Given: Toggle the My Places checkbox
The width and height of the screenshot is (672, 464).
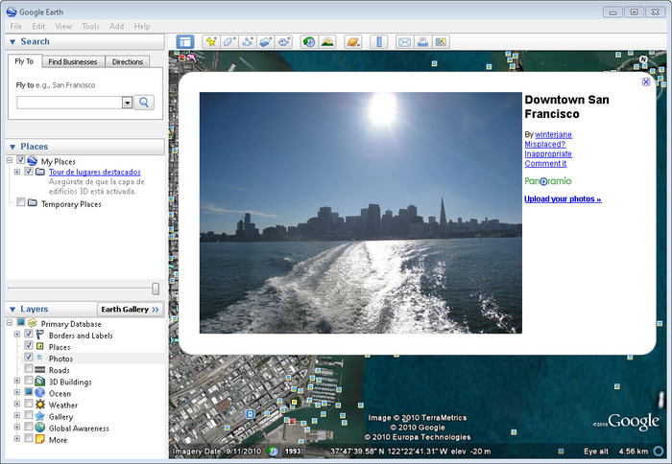Looking at the screenshot, I should click(20, 160).
